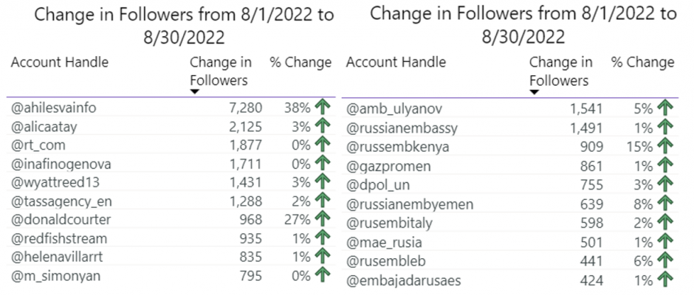Click the up arrow in @amb_ulyanov row
Image resolution: width=694 pixels, height=295 pixels.
[665, 109]
